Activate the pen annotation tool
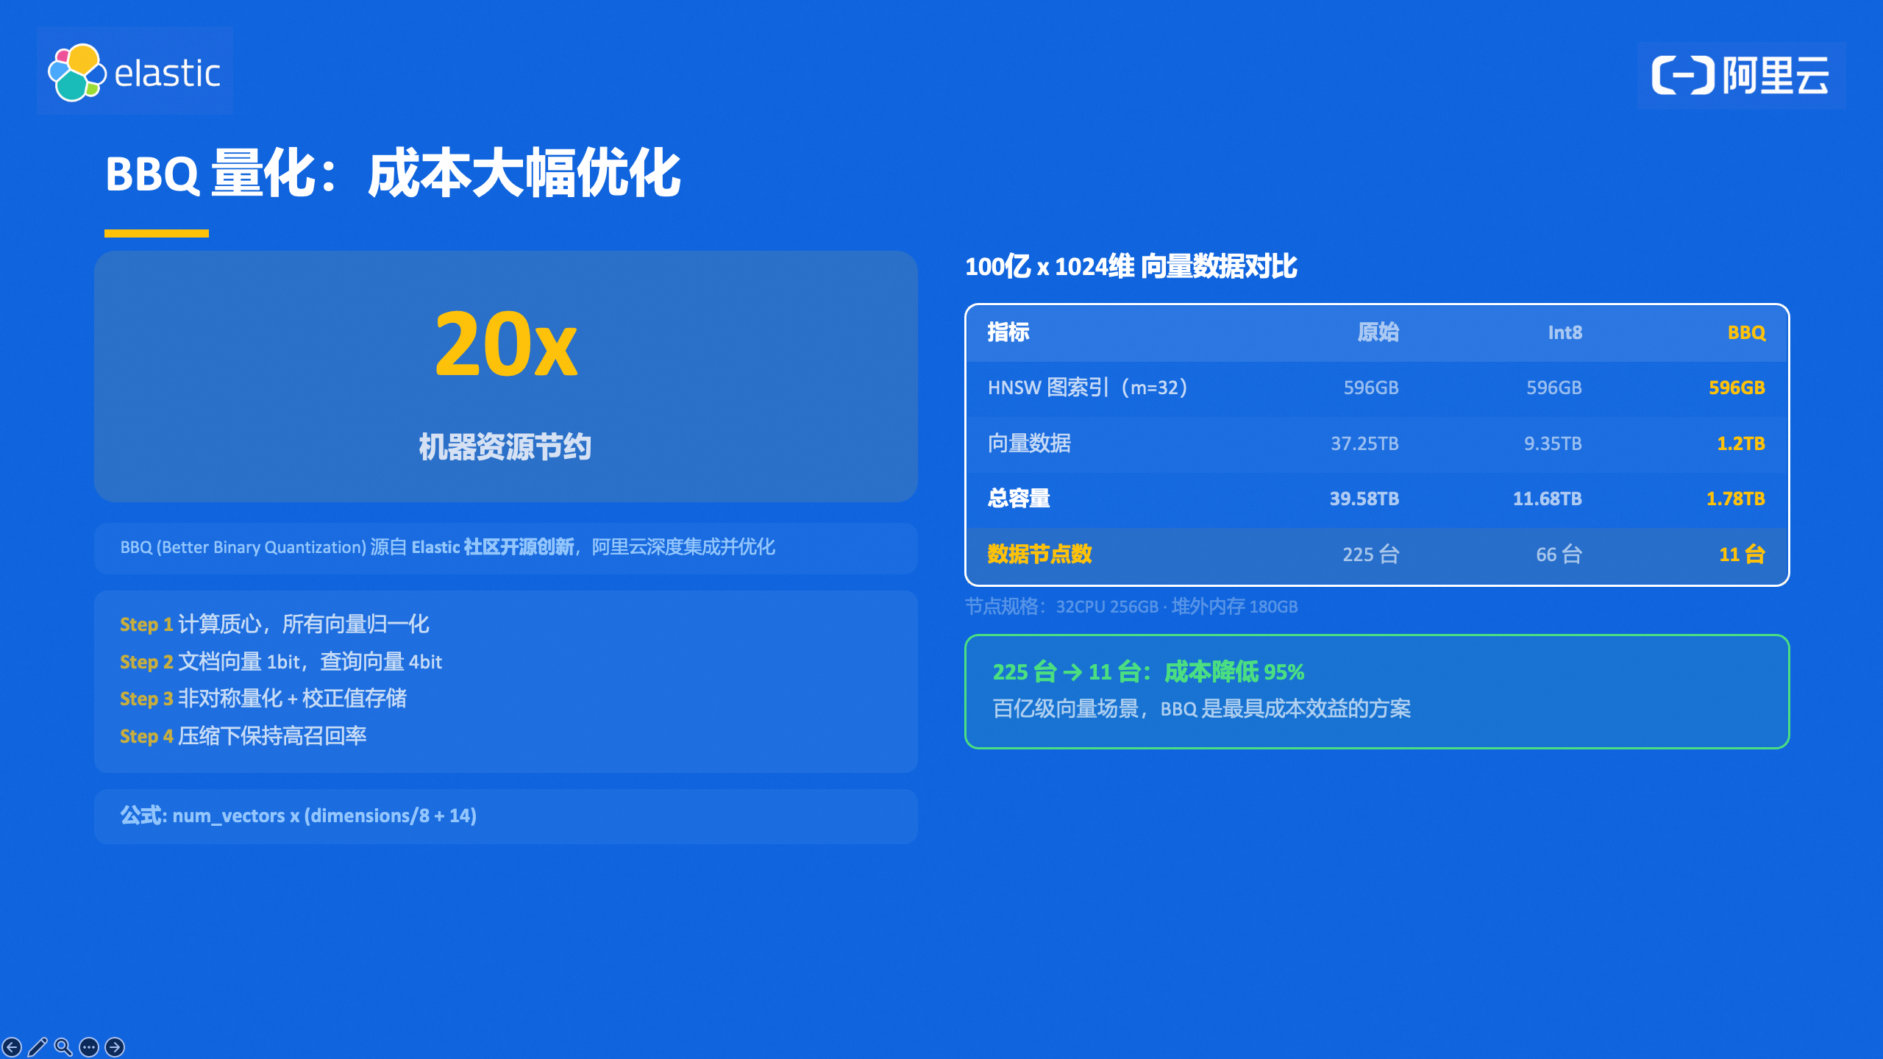This screenshot has height=1059, width=1883. [x=38, y=1046]
